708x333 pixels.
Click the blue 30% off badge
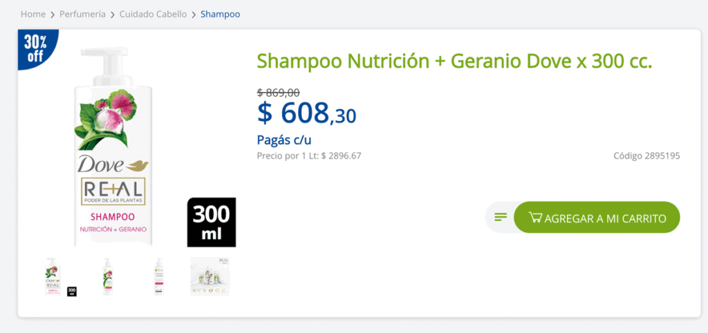click(x=37, y=49)
